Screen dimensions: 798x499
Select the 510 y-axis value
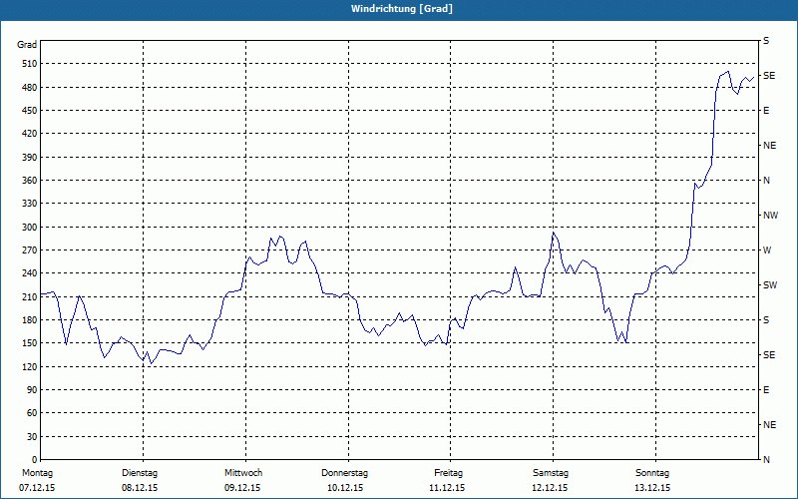pyautogui.click(x=30, y=64)
